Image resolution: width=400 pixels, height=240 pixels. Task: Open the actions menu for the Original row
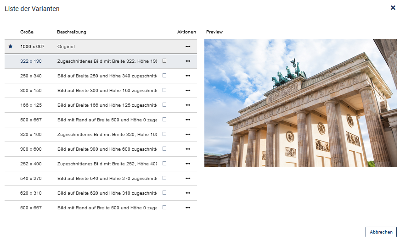tap(188, 47)
